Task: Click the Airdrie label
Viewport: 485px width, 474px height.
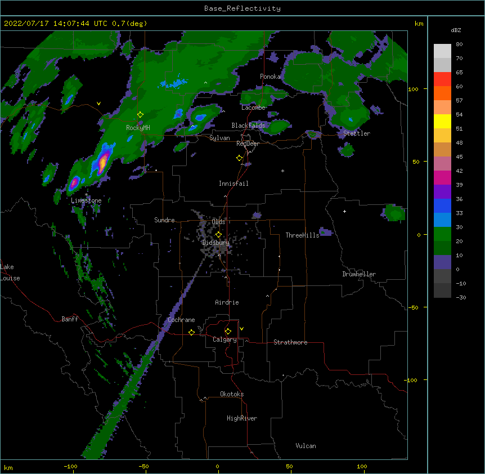Action: tap(227, 302)
